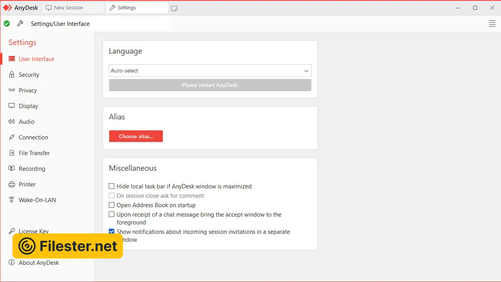501x282 pixels.
Task: Expand the Auto-select language dropdown
Action: point(210,71)
